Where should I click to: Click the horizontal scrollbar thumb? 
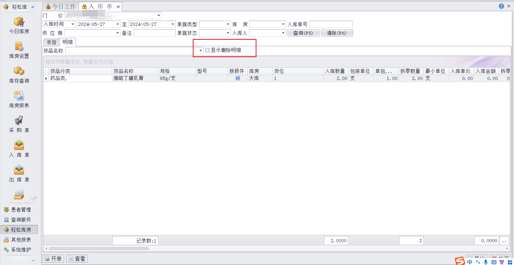(x=99, y=248)
